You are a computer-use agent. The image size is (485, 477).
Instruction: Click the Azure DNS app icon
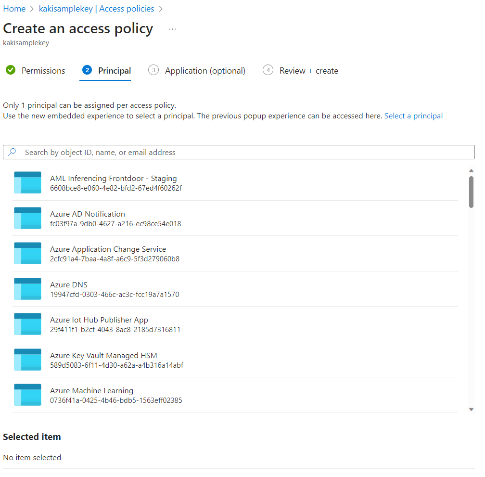point(27,289)
